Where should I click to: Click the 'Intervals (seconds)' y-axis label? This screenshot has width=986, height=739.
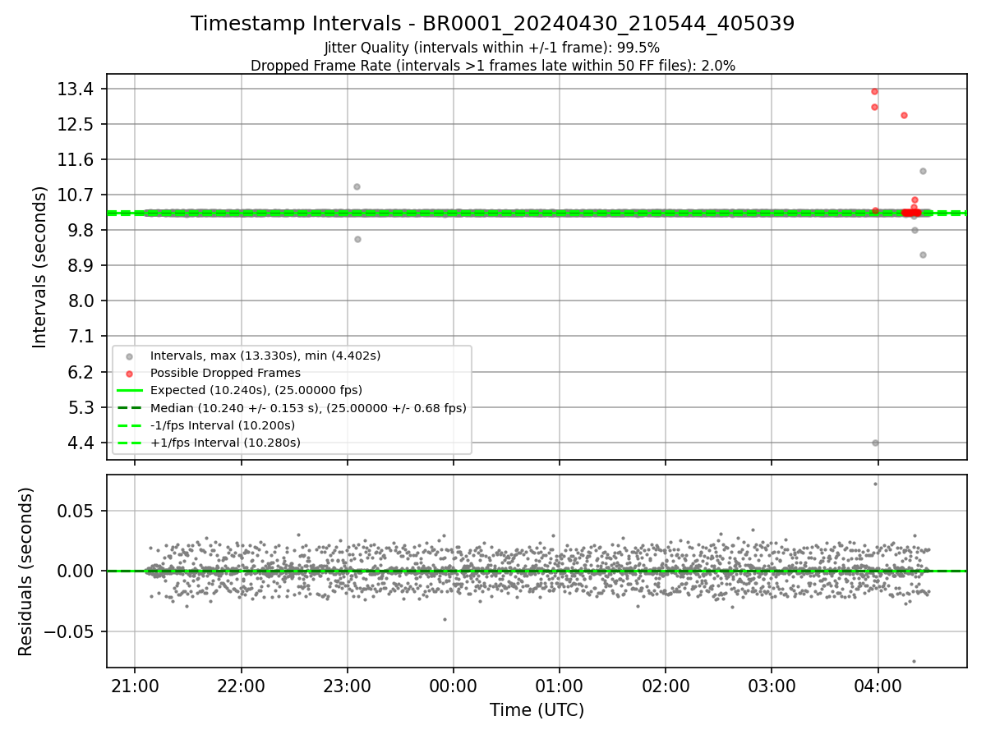click(x=40, y=267)
